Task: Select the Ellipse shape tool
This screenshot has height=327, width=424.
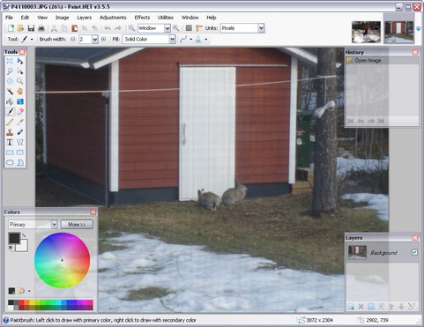Action: click(x=10, y=162)
